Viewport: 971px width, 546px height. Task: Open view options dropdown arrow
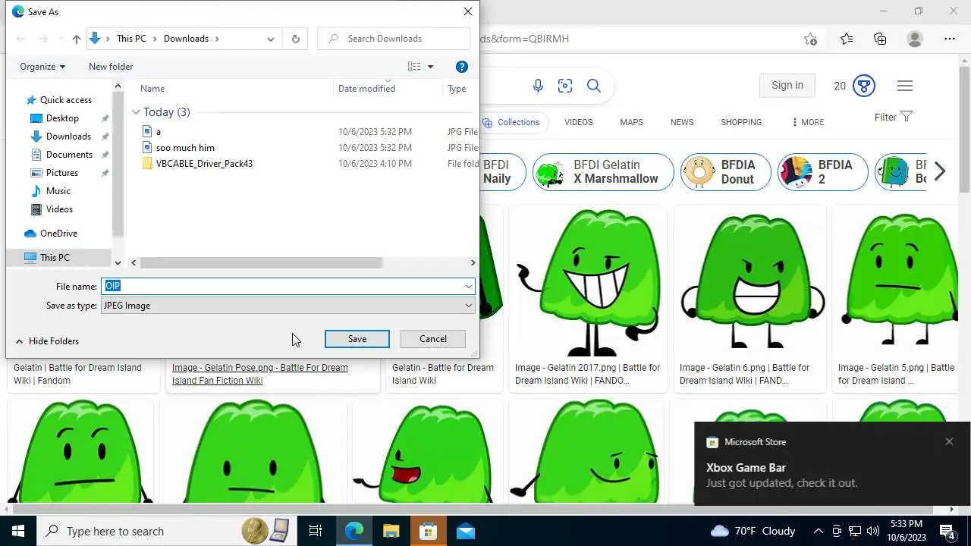click(x=430, y=67)
